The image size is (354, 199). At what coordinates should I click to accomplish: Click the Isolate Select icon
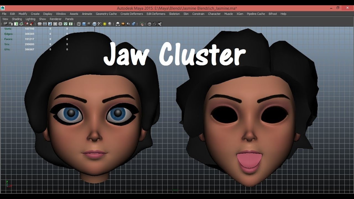[x=142, y=24]
